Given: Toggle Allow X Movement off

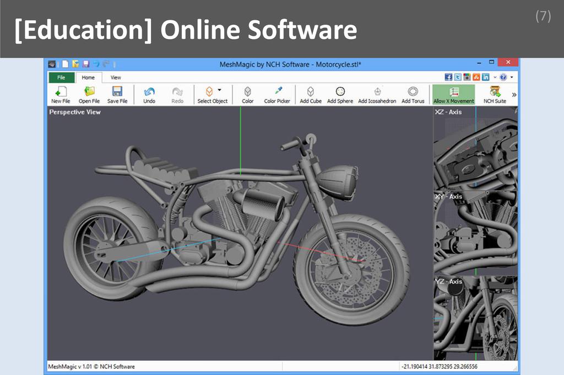Looking at the screenshot, I should pos(453,94).
